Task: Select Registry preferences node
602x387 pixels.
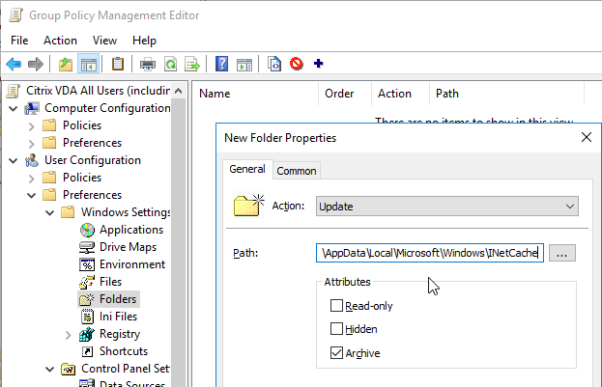Action: click(120, 334)
